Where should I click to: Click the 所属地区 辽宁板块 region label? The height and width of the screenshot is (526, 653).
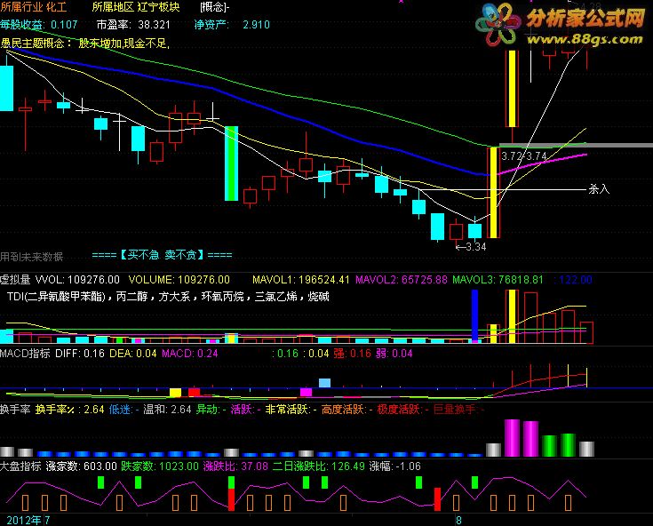click(x=136, y=7)
